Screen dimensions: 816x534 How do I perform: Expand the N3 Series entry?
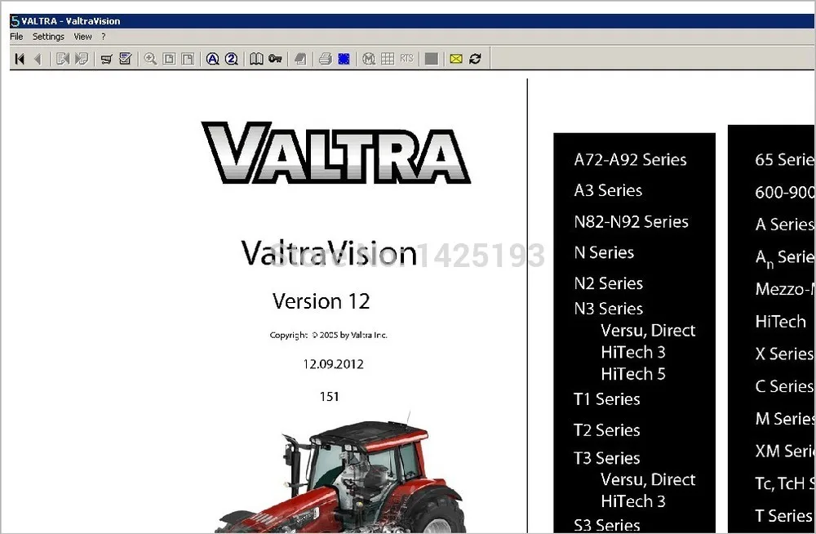click(608, 308)
